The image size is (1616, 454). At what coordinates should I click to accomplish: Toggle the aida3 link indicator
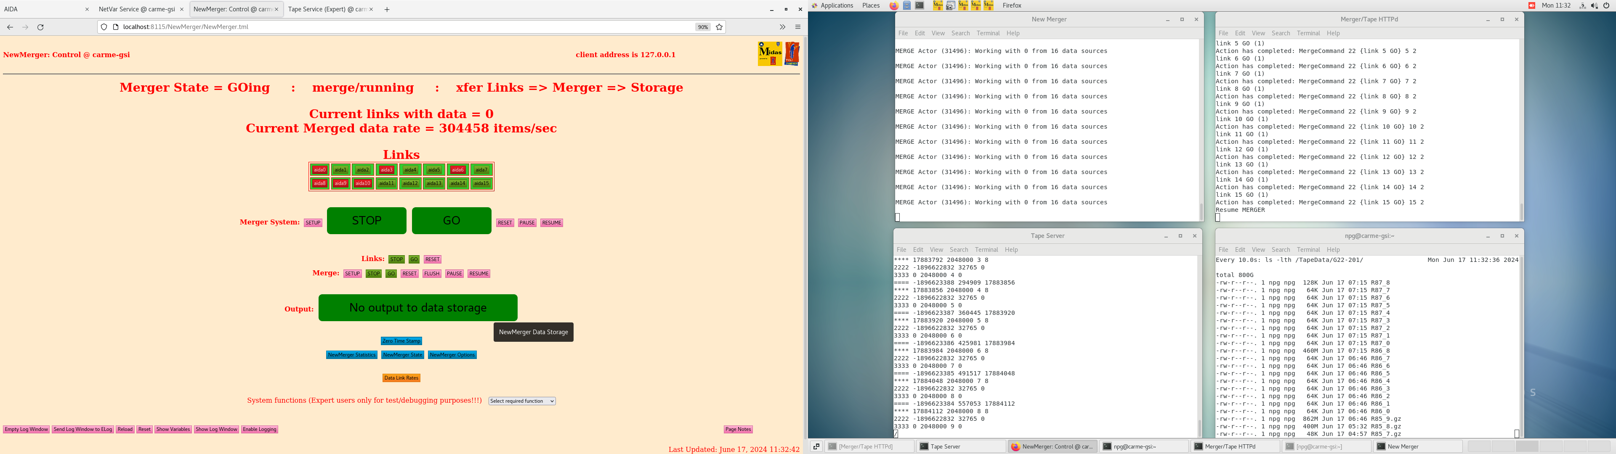[x=386, y=170]
